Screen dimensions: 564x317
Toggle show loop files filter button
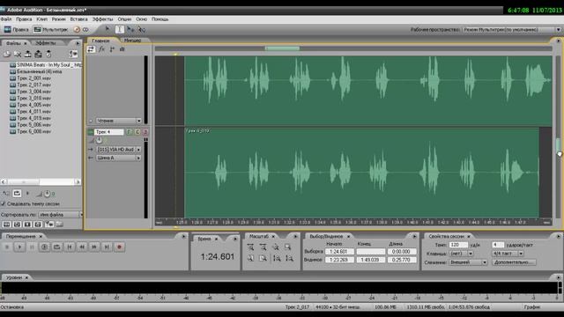coord(17,225)
